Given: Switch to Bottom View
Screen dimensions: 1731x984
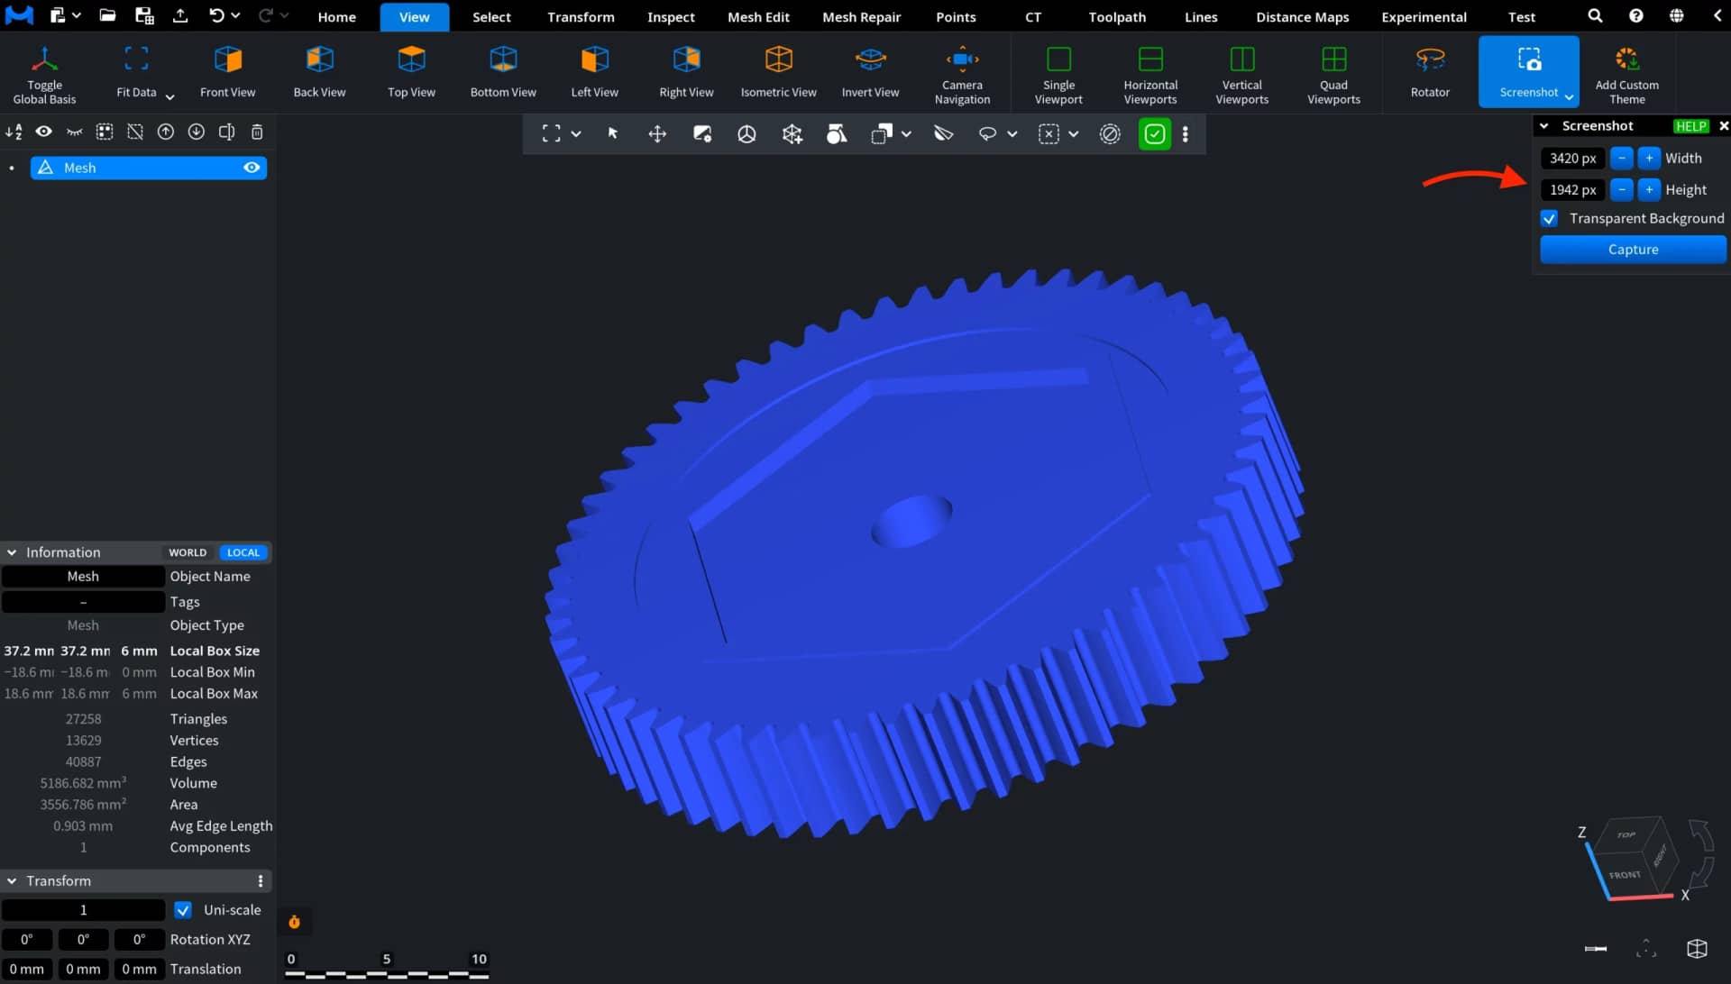Looking at the screenshot, I should (503, 74).
